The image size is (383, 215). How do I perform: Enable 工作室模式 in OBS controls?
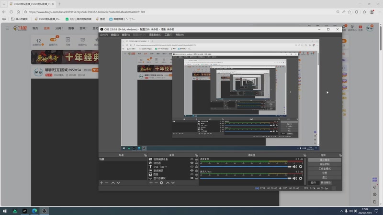325,169
